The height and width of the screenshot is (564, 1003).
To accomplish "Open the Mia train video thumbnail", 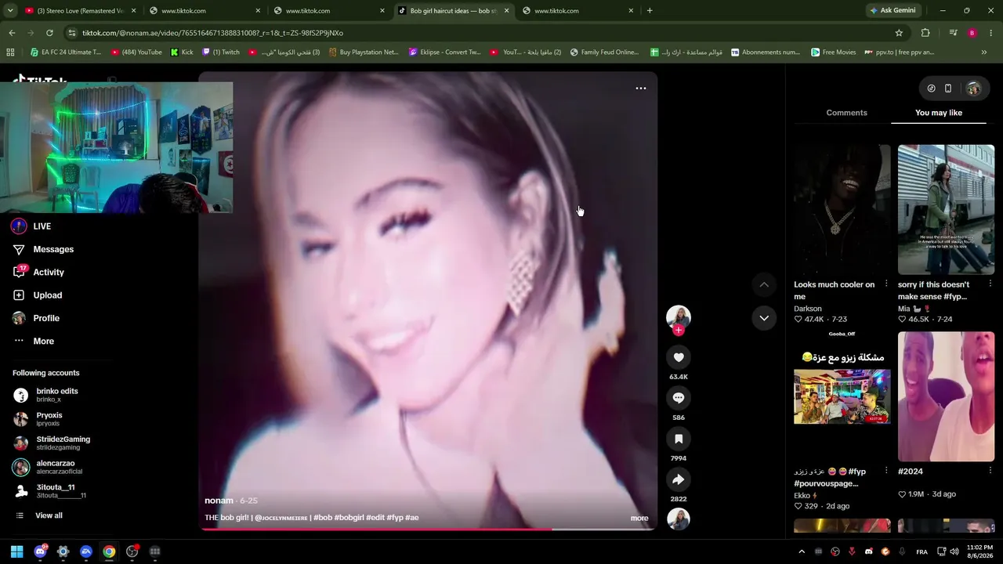I will coord(946,209).
